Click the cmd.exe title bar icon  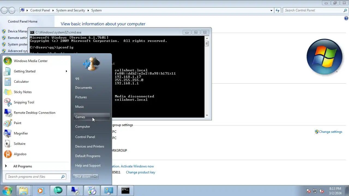(32, 32)
